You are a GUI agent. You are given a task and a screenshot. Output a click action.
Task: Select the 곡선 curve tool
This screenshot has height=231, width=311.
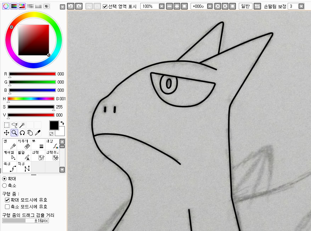10,167
